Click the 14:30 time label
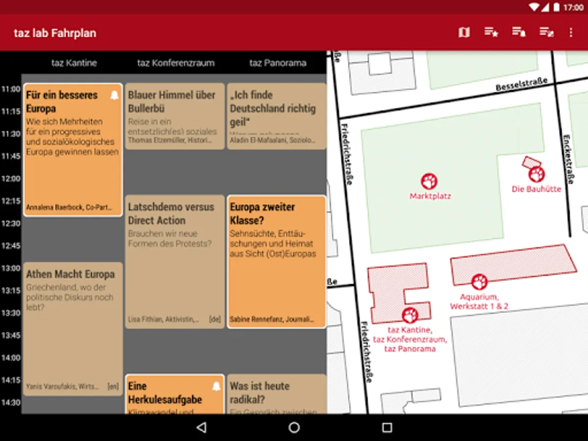Image resolution: width=588 pixels, height=441 pixels. [x=10, y=402]
